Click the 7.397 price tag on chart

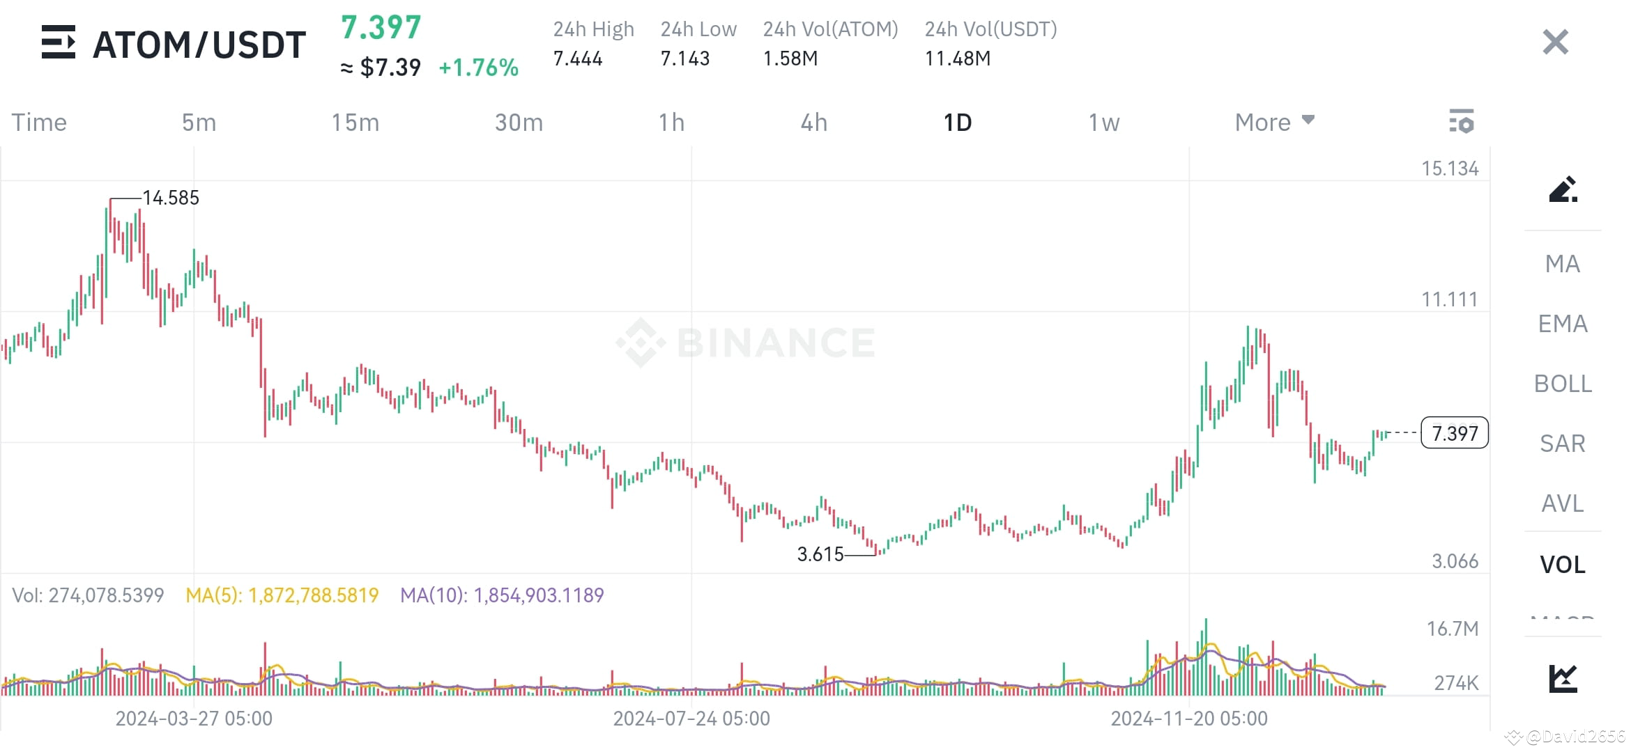click(1453, 433)
